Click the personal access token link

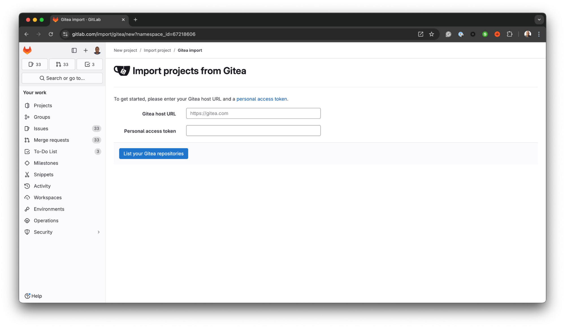tap(261, 99)
